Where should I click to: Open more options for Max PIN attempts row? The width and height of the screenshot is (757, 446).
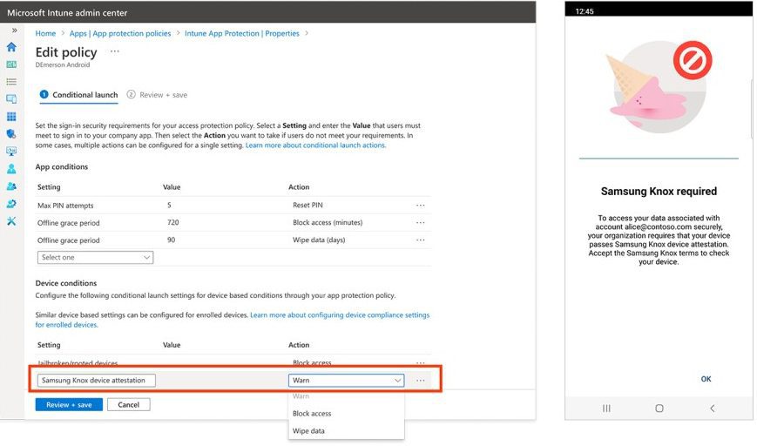pyautogui.click(x=420, y=206)
